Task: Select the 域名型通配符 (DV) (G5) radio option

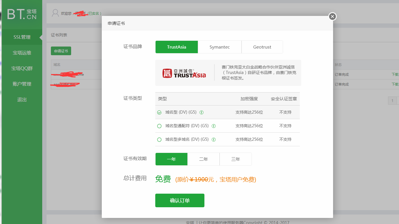Action: [x=159, y=126]
